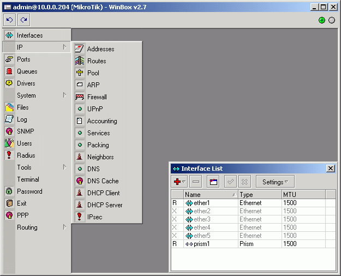Screen dimensions: 341x276
Task: Open IP Accounting
Action: pos(107,121)
